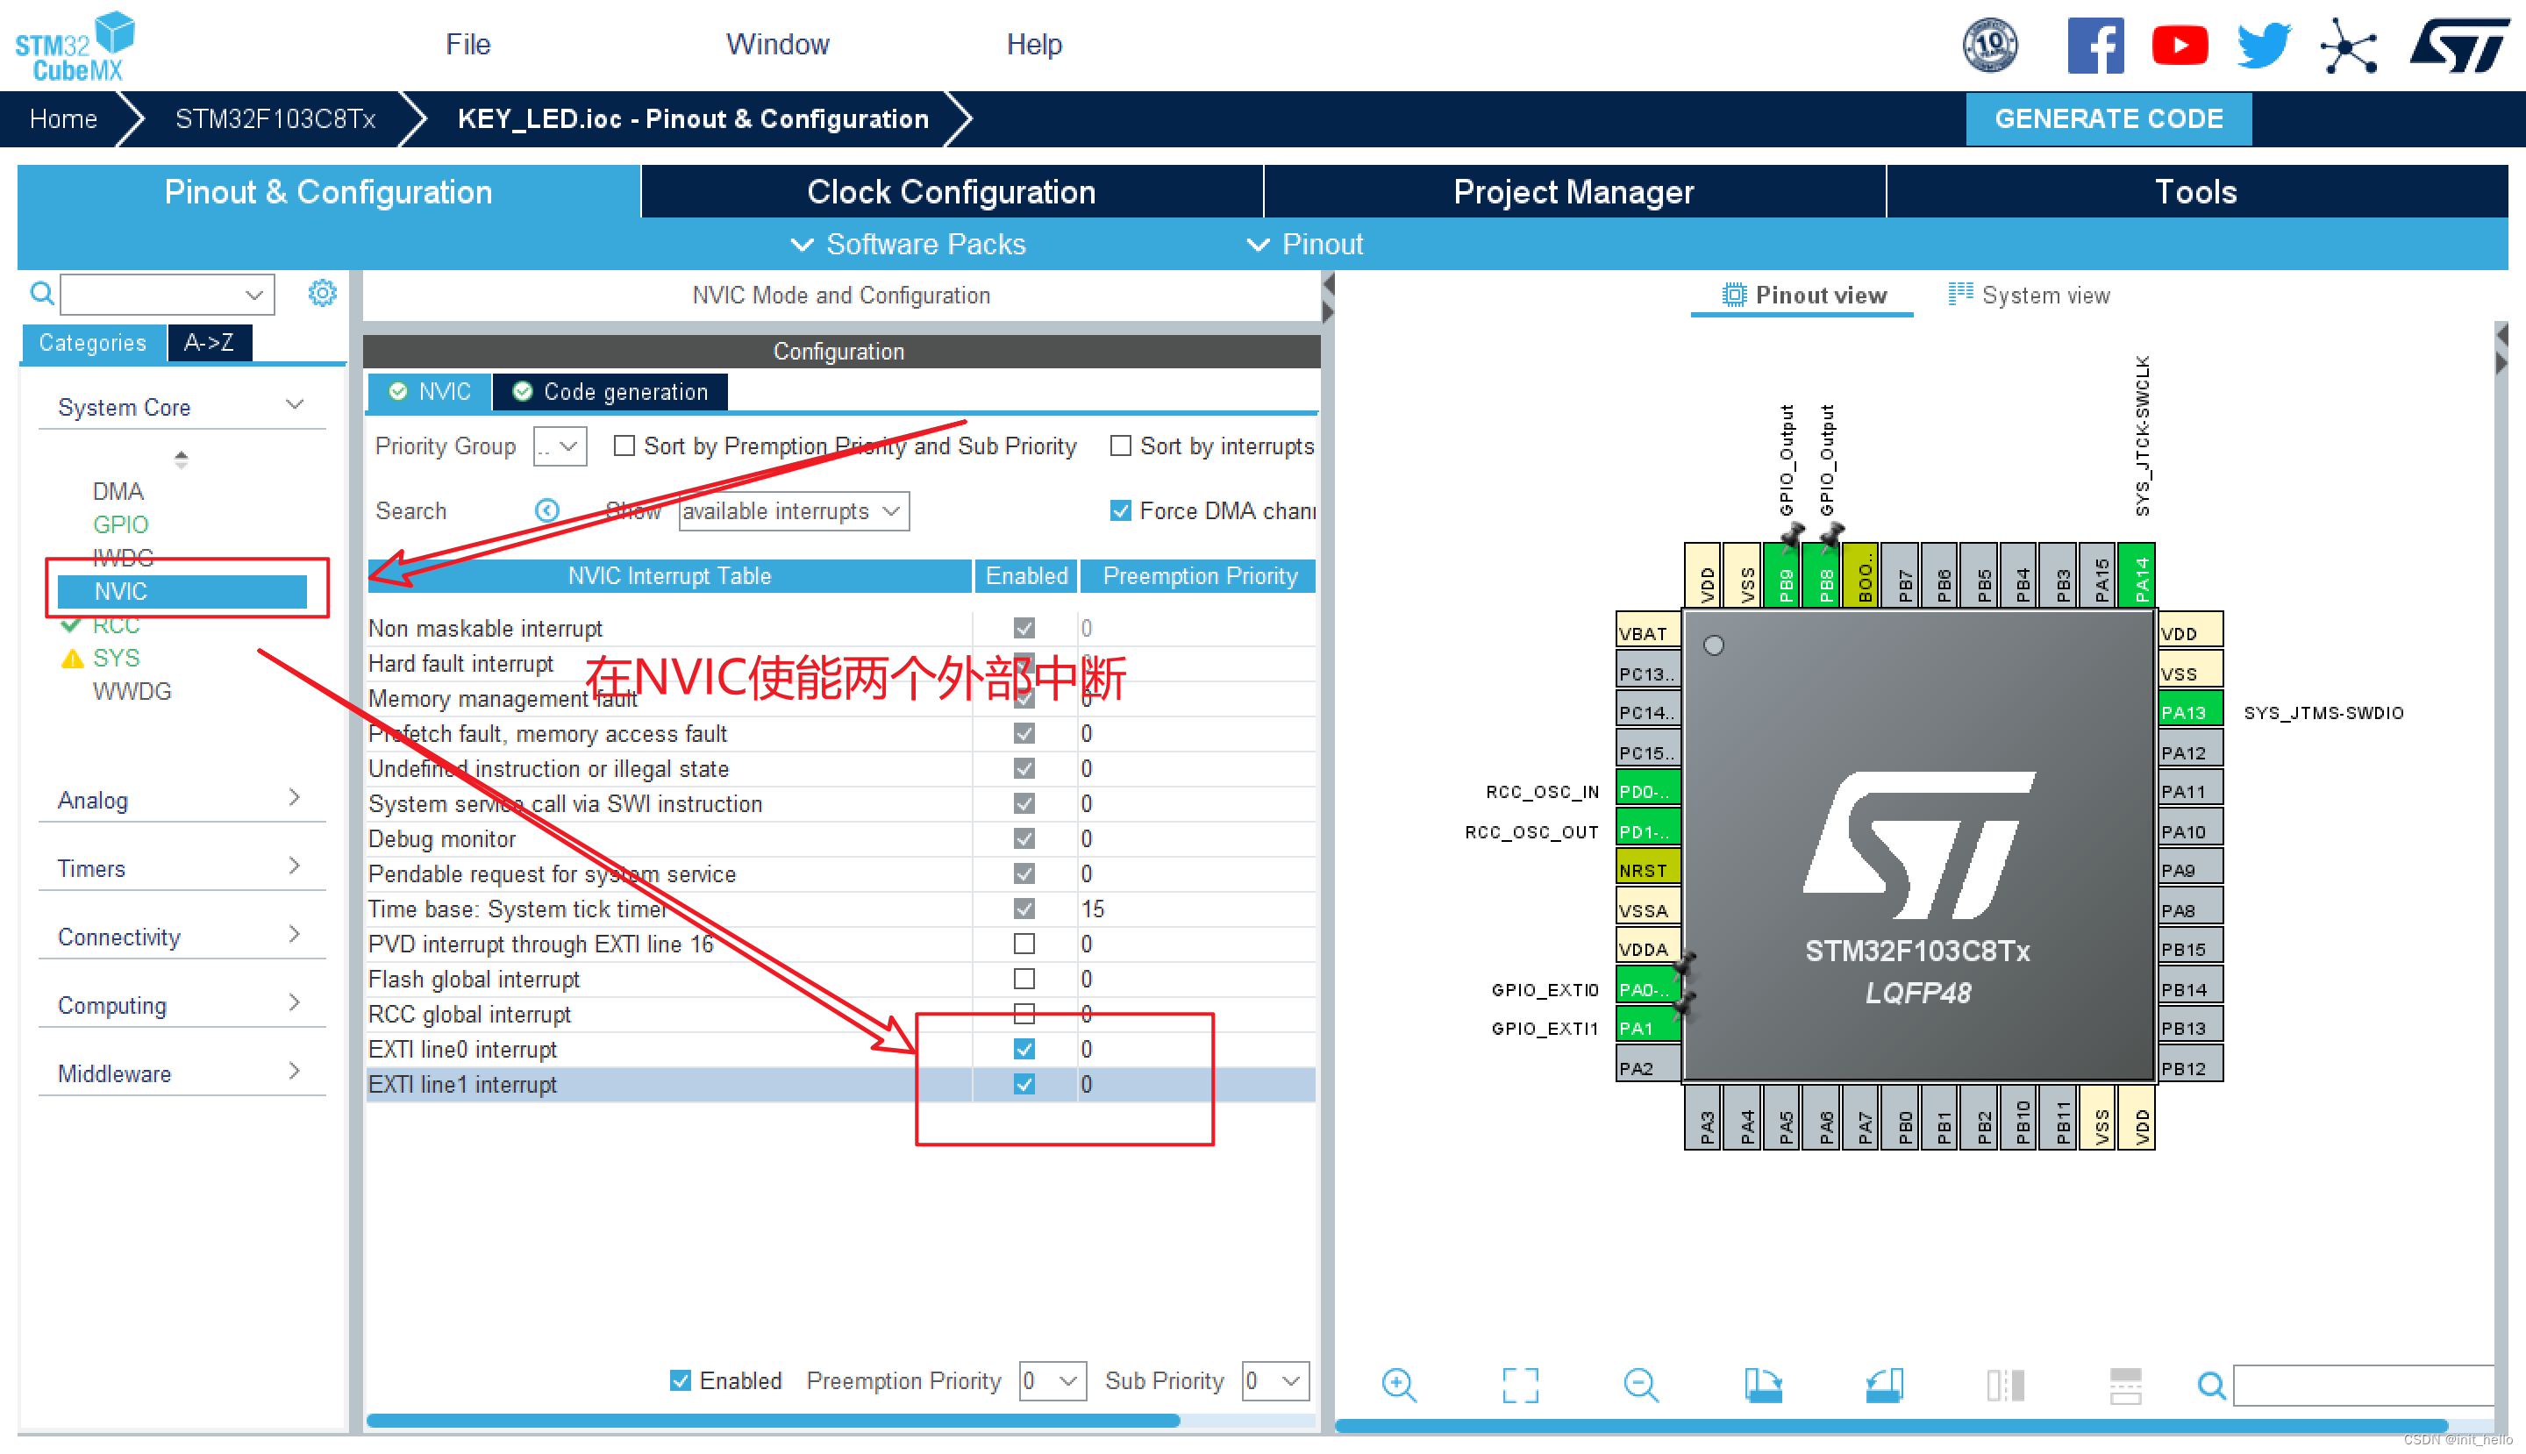Click the zoom out magnifier icon

[x=1640, y=1384]
